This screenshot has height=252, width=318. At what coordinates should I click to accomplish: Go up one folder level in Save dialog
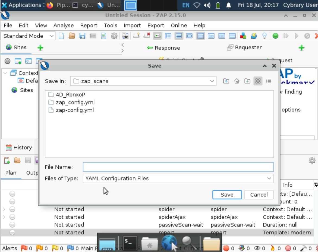(226, 81)
